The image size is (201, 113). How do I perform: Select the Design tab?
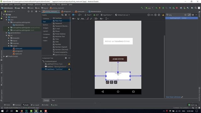tap(46, 100)
